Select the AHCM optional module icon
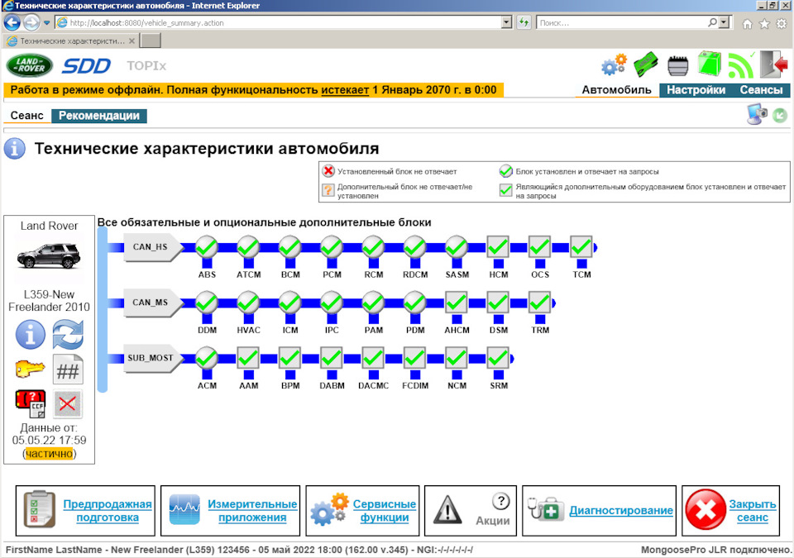This screenshot has width=794, height=558. click(x=457, y=303)
